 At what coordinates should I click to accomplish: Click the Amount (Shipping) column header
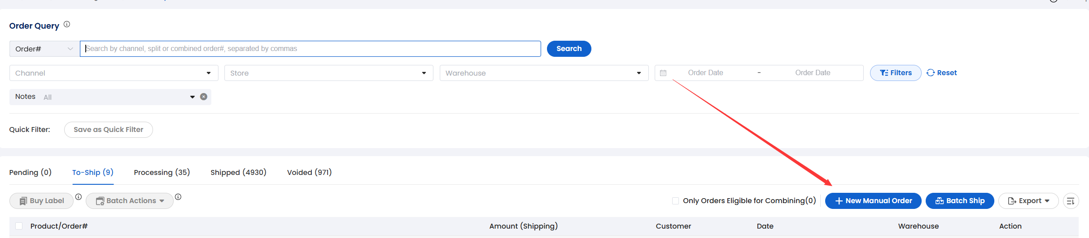pyautogui.click(x=524, y=226)
